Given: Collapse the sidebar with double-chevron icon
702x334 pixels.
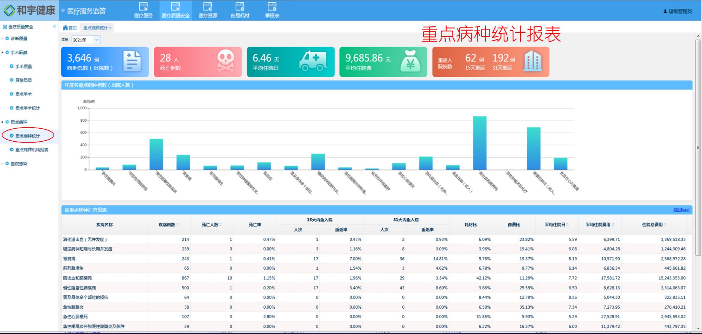Looking at the screenshot, I should coord(55,26).
